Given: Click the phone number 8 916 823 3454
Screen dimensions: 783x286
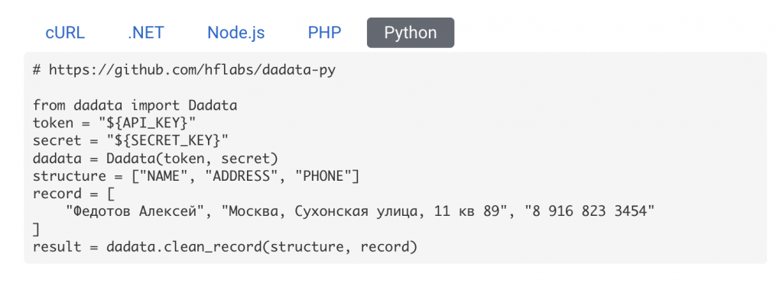Looking at the screenshot, I should tap(590, 212).
